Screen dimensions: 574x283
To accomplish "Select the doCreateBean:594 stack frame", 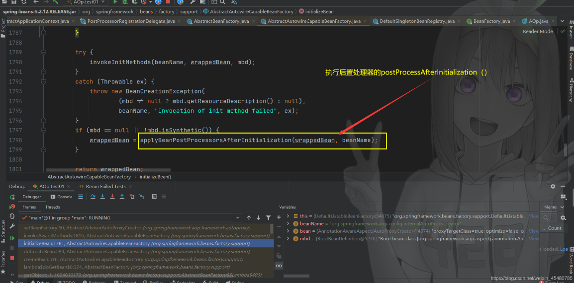I will (146, 251).
